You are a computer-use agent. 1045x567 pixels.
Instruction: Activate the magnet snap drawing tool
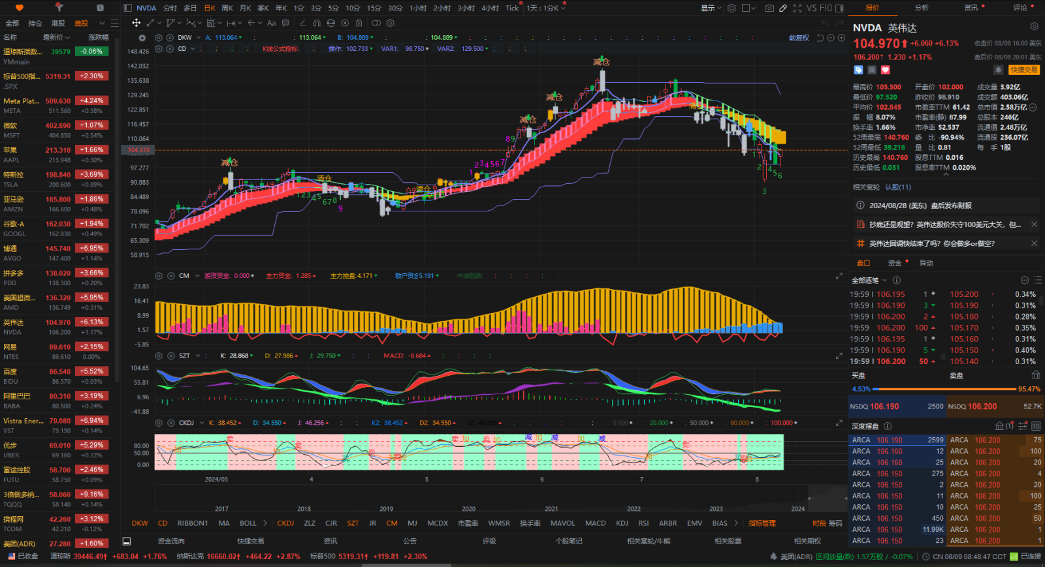pyautogui.click(x=317, y=23)
